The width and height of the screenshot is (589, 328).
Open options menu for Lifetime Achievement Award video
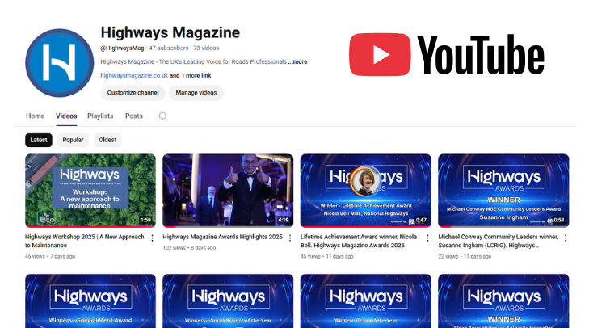point(427,238)
